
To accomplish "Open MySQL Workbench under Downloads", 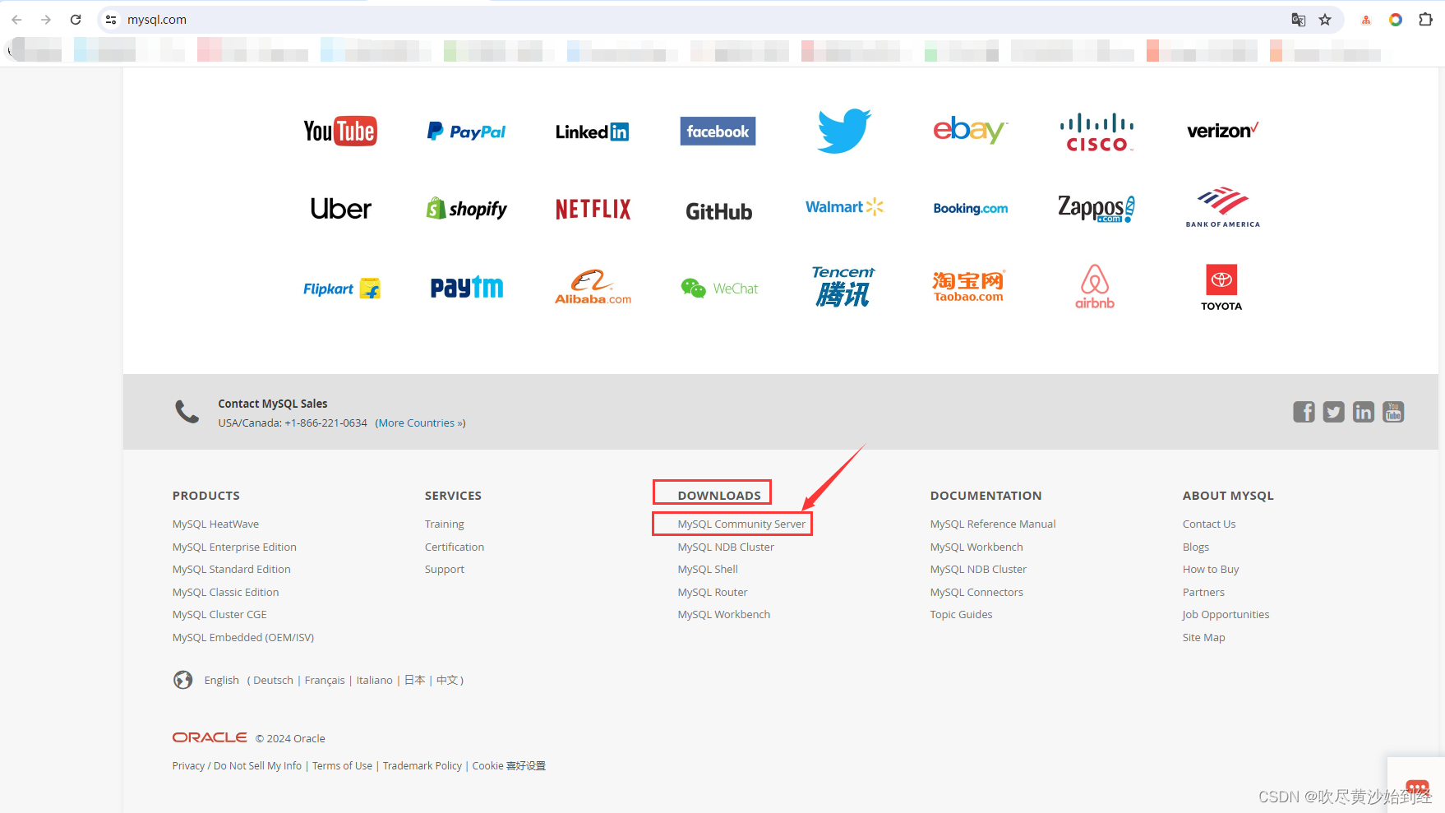I will 724,614.
